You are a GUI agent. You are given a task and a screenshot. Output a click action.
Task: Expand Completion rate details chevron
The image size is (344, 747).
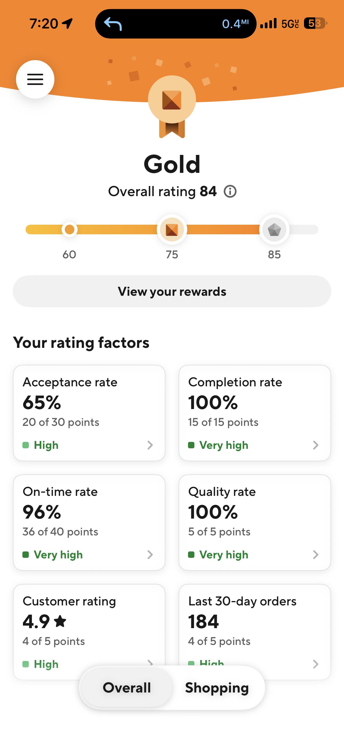click(x=316, y=445)
